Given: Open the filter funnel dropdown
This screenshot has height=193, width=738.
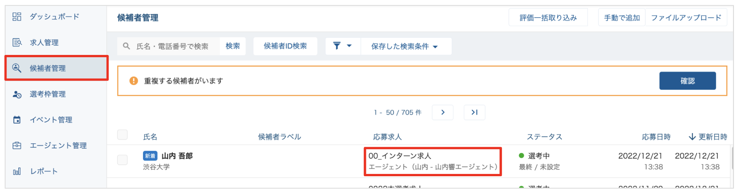Looking at the screenshot, I should (342, 46).
